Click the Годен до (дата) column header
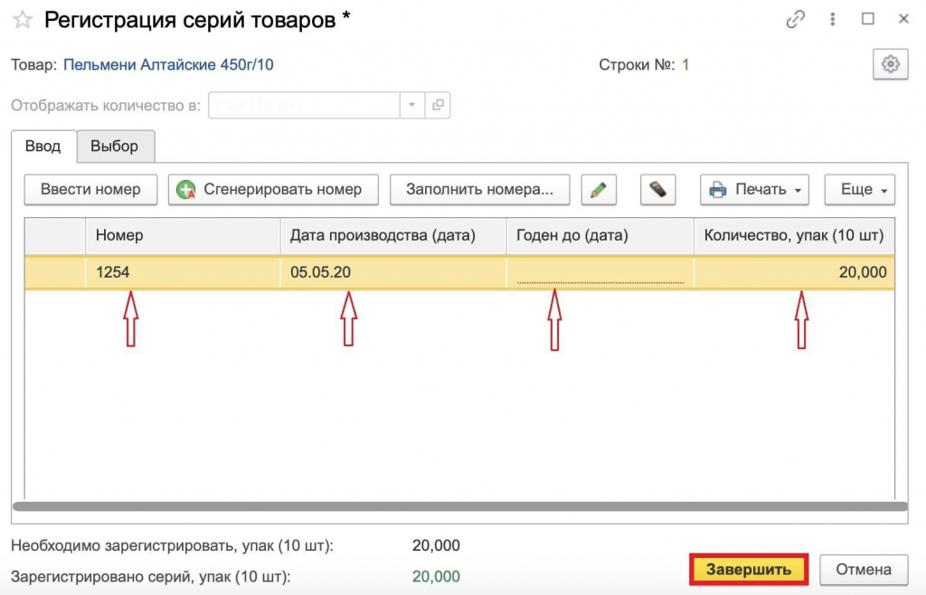This screenshot has height=595, width=926. tap(600, 235)
